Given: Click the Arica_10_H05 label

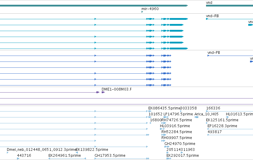Looking at the screenshot, I should 206,114.
